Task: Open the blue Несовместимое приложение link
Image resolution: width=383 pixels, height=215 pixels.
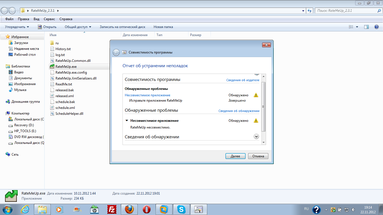Action: (x=147, y=95)
